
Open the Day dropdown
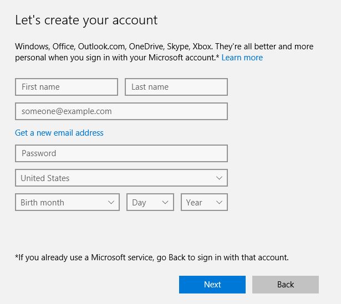pos(150,202)
